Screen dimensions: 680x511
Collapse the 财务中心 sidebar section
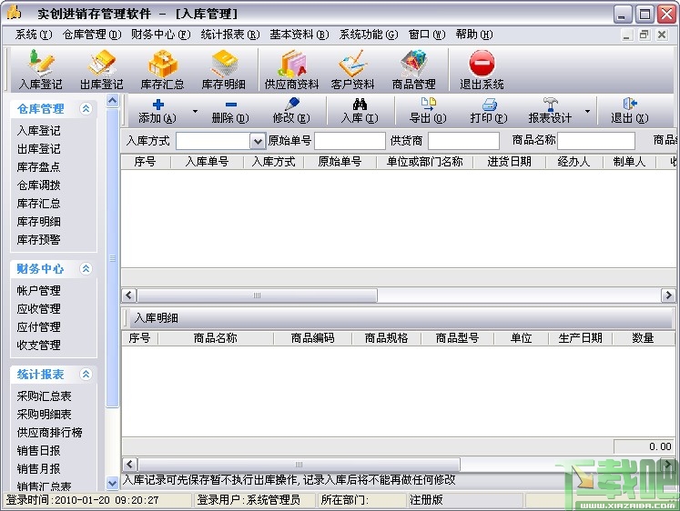[x=86, y=268]
